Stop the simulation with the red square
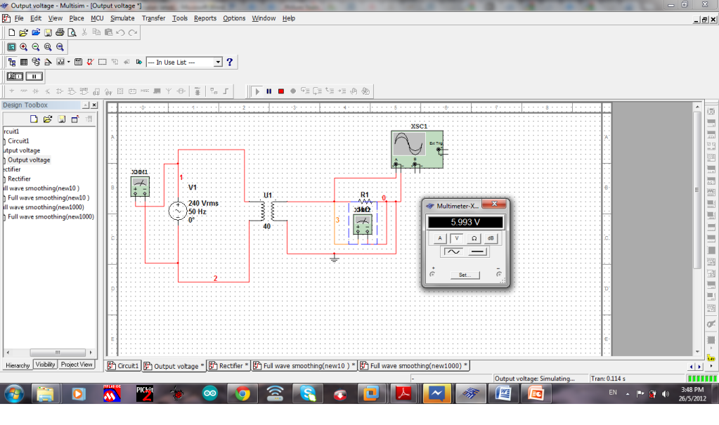Image resolution: width=719 pixels, height=425 pixels. (281, 91)
